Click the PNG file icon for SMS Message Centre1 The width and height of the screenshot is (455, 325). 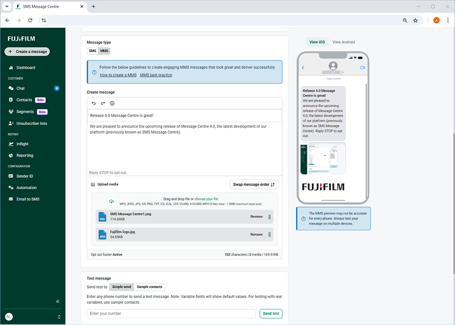(x=103, y=217)
